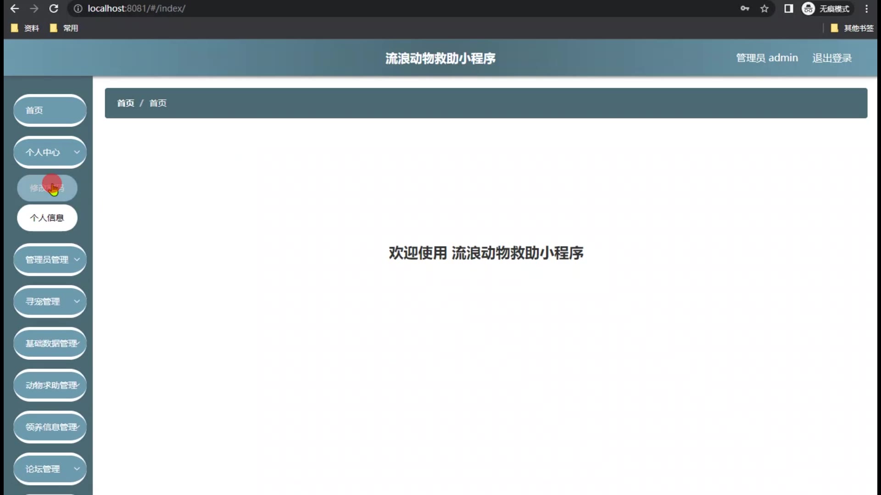Expand the 寻宠管理 sidebar menu

point(50,302)
